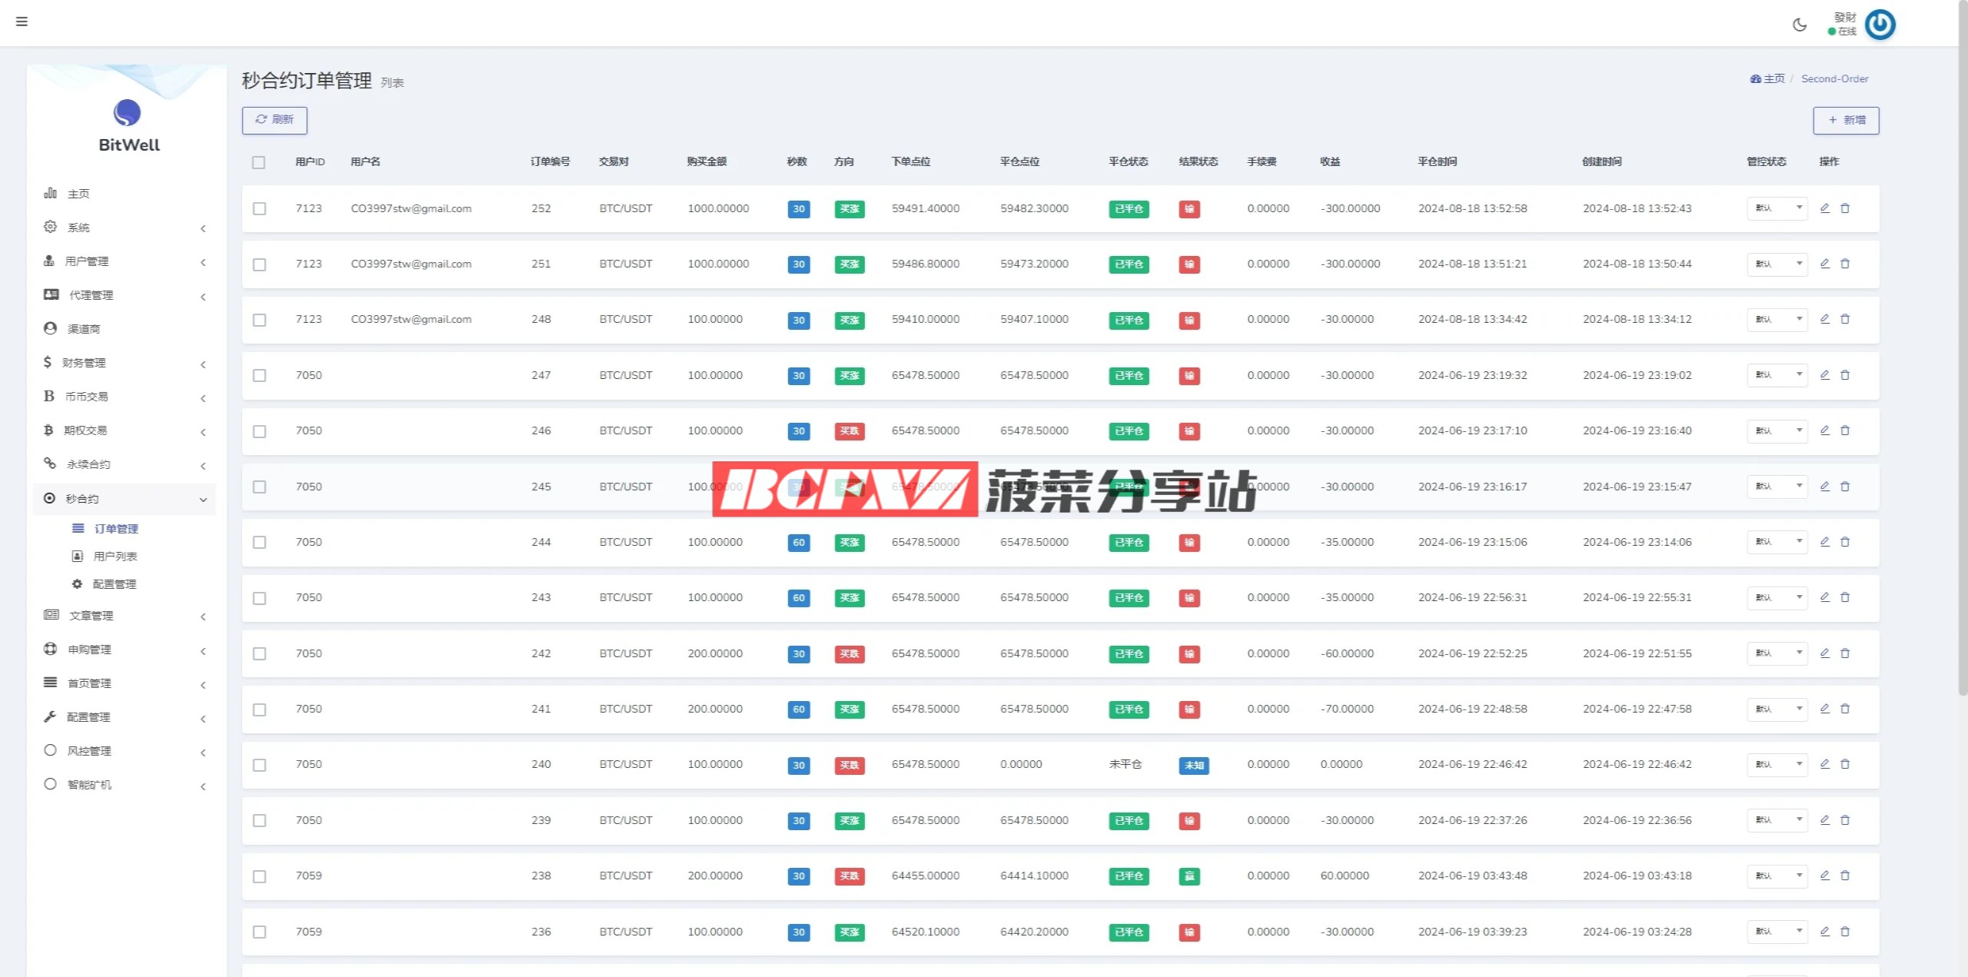Click delete trash icon for order 251
Viewport: 1968px width, 977px height.
tap(1845, 264)
